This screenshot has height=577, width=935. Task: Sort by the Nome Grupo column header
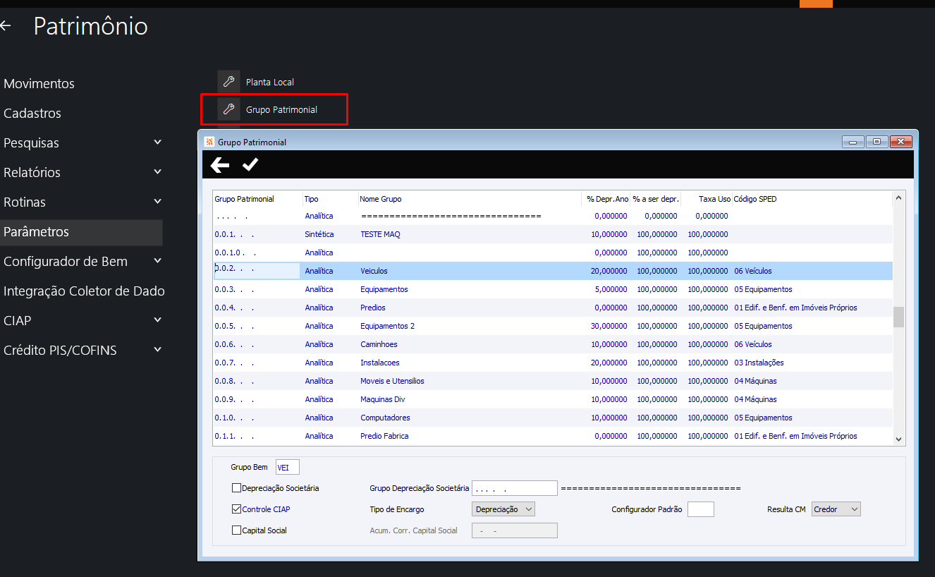tap(470, 199)
